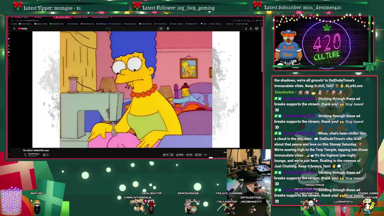Viewport: 384px width, 216px height.
Task: Click the LUMENATETV name label
Action: click(x=343, y=202)
